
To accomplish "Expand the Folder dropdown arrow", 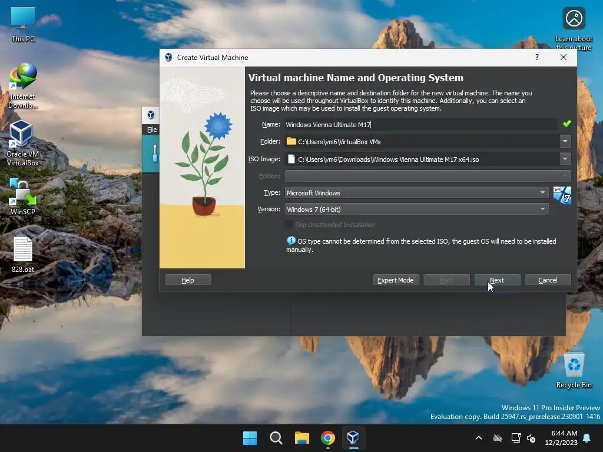I will tap(565, 141).
